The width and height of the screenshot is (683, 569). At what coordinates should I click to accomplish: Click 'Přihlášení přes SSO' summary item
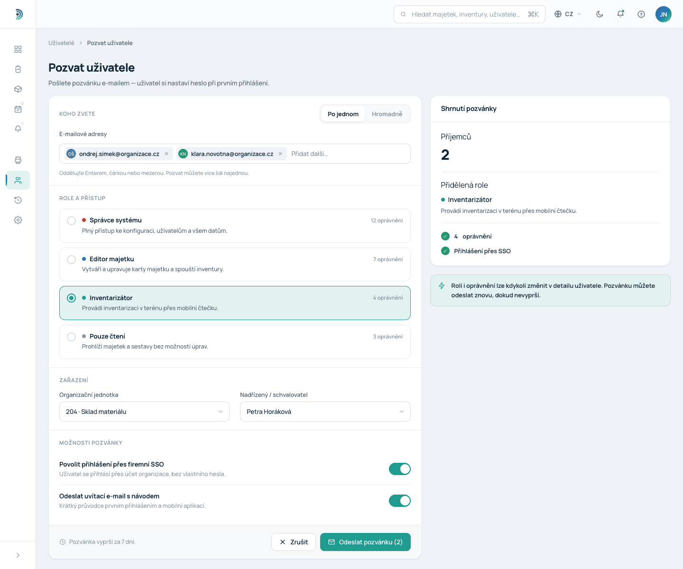click(x=482, y=251)
